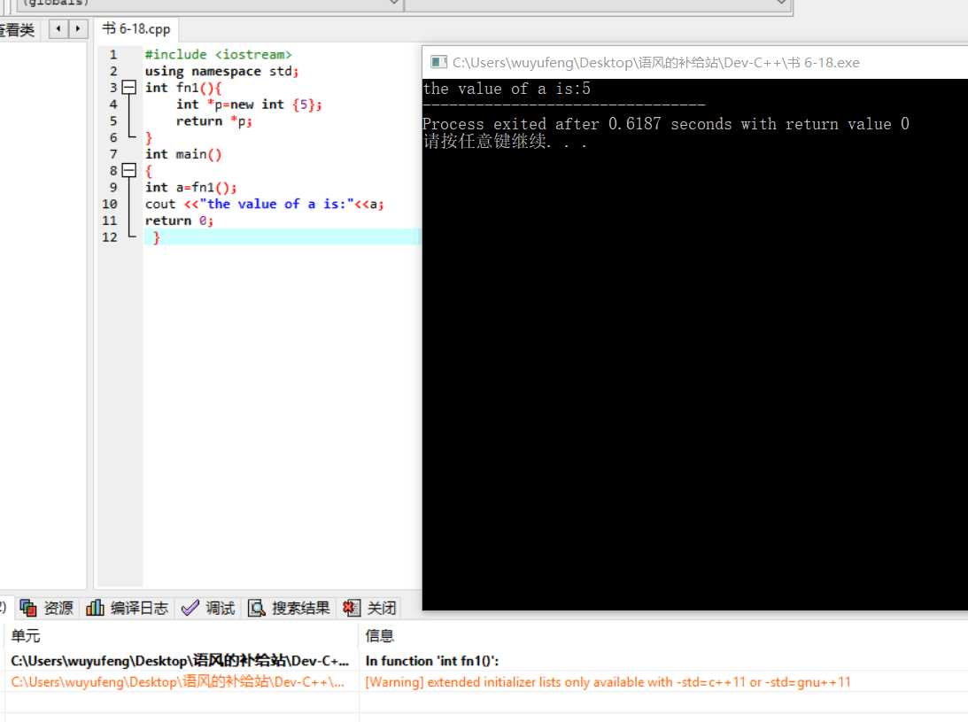Click the 搜索结果 magnifier icon
The height and width of the screenshot is (722, 968).
pos(256,609)
